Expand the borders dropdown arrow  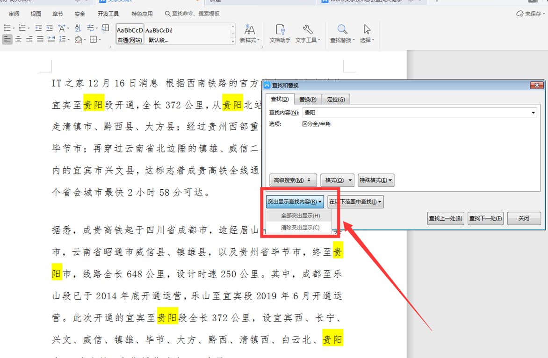[x=100, y=40]
